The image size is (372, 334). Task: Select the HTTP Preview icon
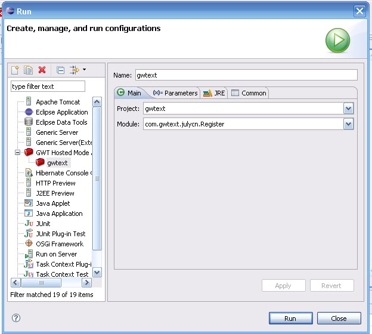point(29,183)
